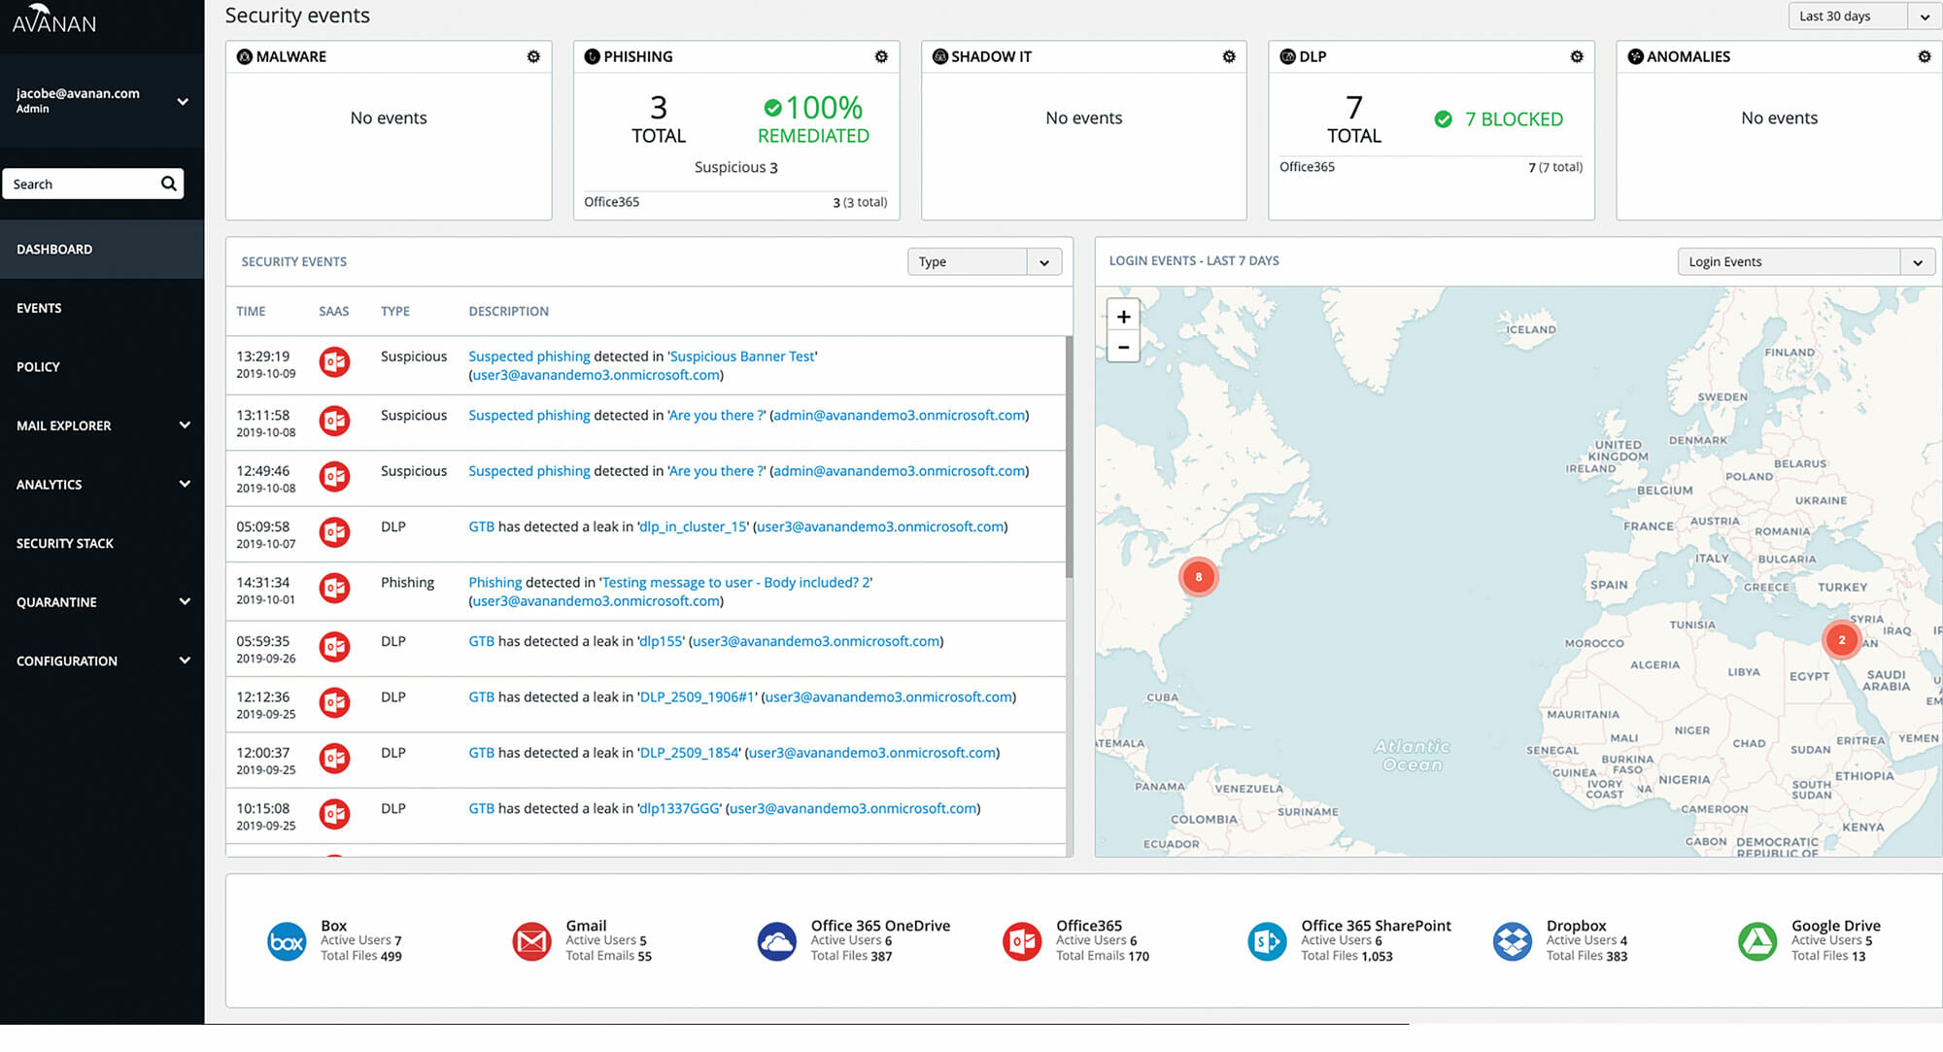1943x1052 pixels.
Task: Click the Dropbox application icon
Action: (1512, 941)
